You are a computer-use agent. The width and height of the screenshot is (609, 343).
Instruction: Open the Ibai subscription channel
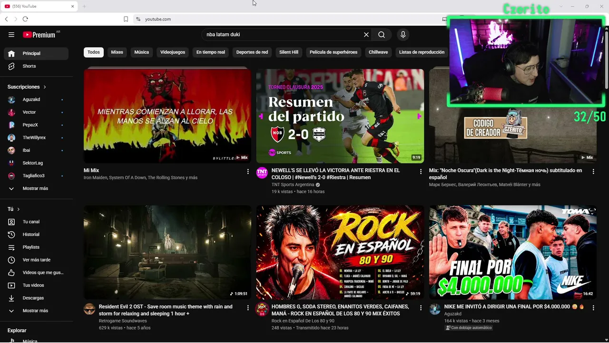[x=36, y=151]
